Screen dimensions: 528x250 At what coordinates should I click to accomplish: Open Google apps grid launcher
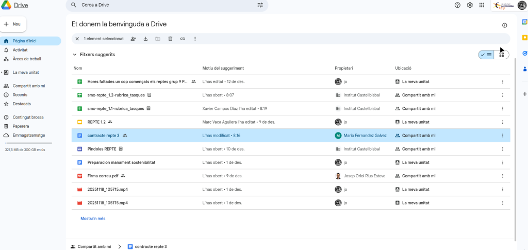[x=482, y=5]
